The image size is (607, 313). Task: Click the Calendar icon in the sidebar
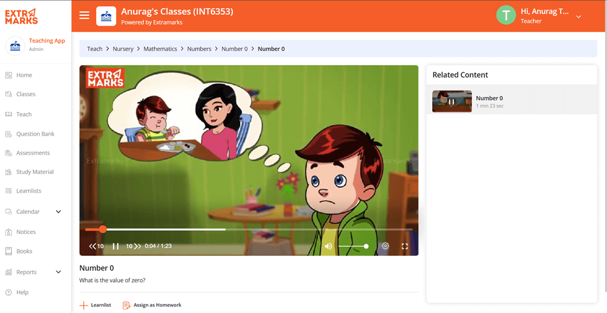[9, 212]
